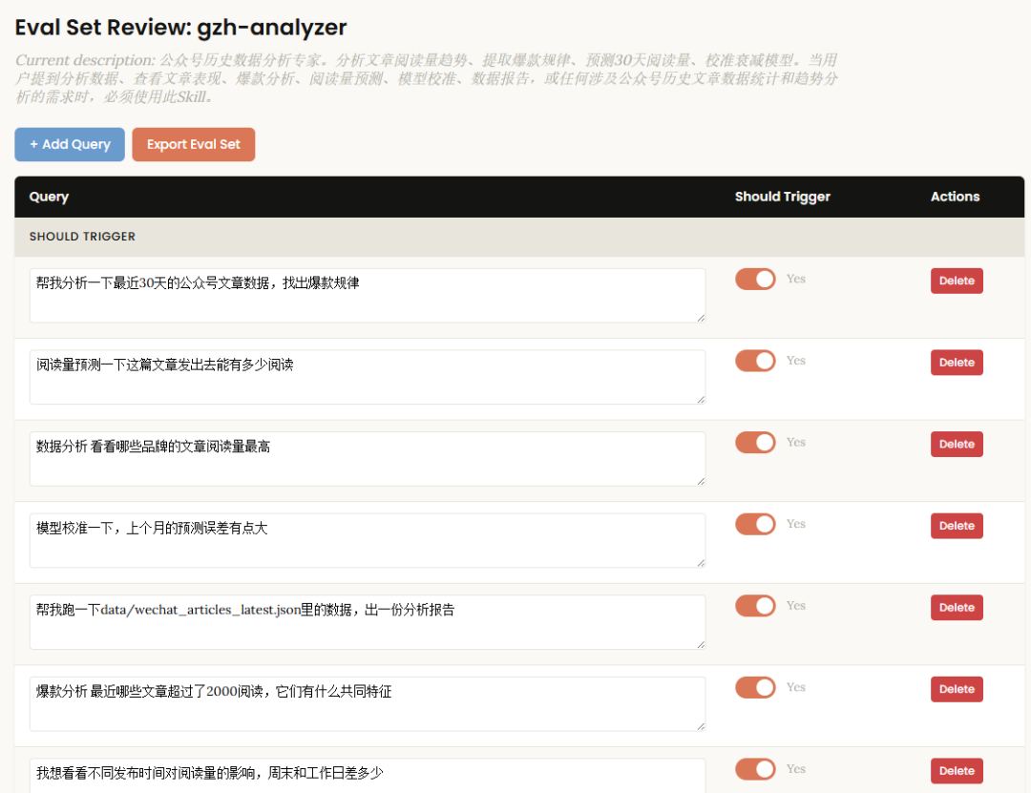The width and height of the screenshot is (1031, 793).
Task: Delete the bottom-most visible query
Action: click(x=957, y=770)
